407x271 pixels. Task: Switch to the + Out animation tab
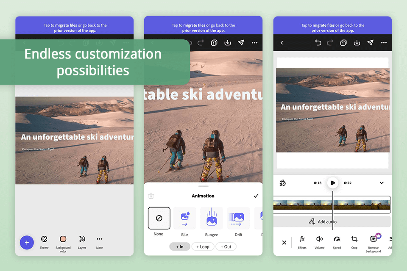(226, 246)
